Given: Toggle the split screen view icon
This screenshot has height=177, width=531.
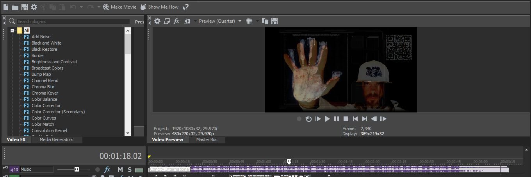Looking at the screenshot, I should (187, 21).
